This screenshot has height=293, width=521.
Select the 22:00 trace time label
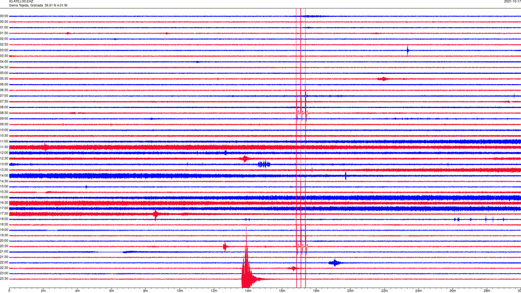point(4,263)
